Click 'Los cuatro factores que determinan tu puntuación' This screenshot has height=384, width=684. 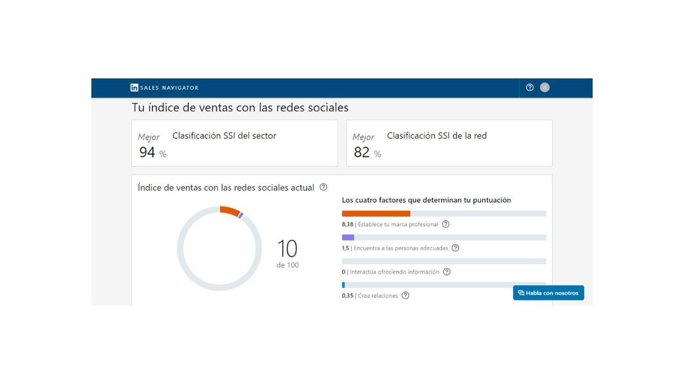[x=426, y=200]
